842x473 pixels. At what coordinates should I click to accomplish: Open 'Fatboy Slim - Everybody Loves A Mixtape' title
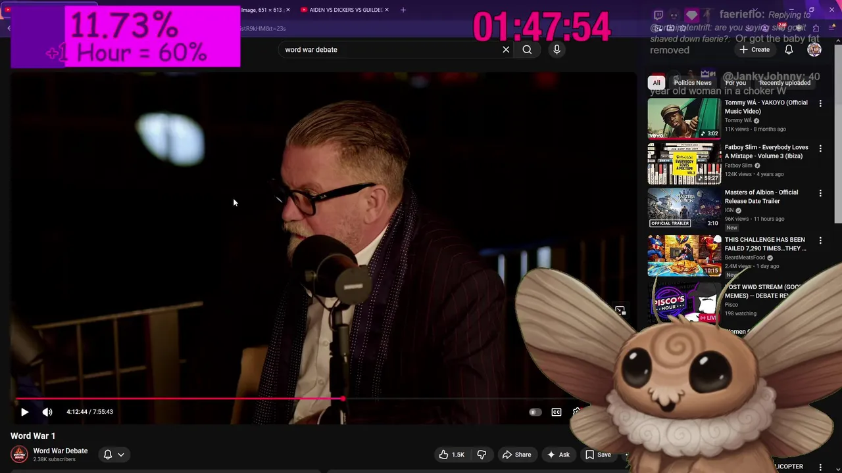766,152
